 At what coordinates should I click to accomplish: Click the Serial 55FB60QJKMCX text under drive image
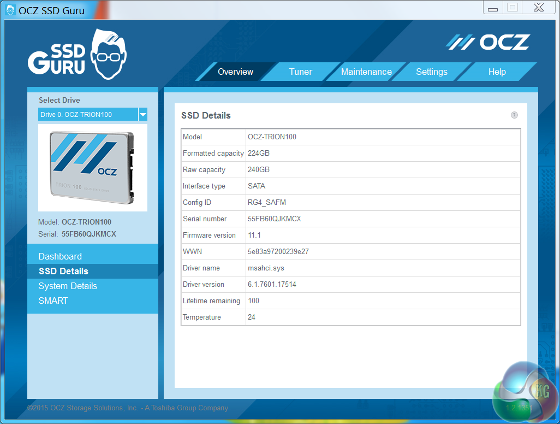coord(77,234)
